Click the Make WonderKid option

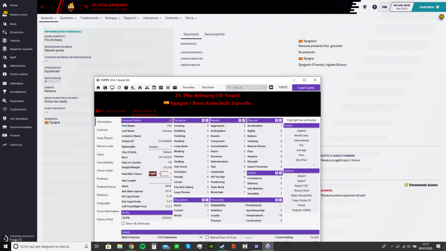pyautogui.click(x=301, y=195)
